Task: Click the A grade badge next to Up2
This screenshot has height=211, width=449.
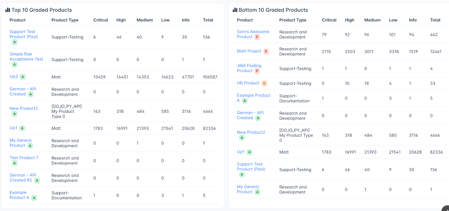Action: 23,77
